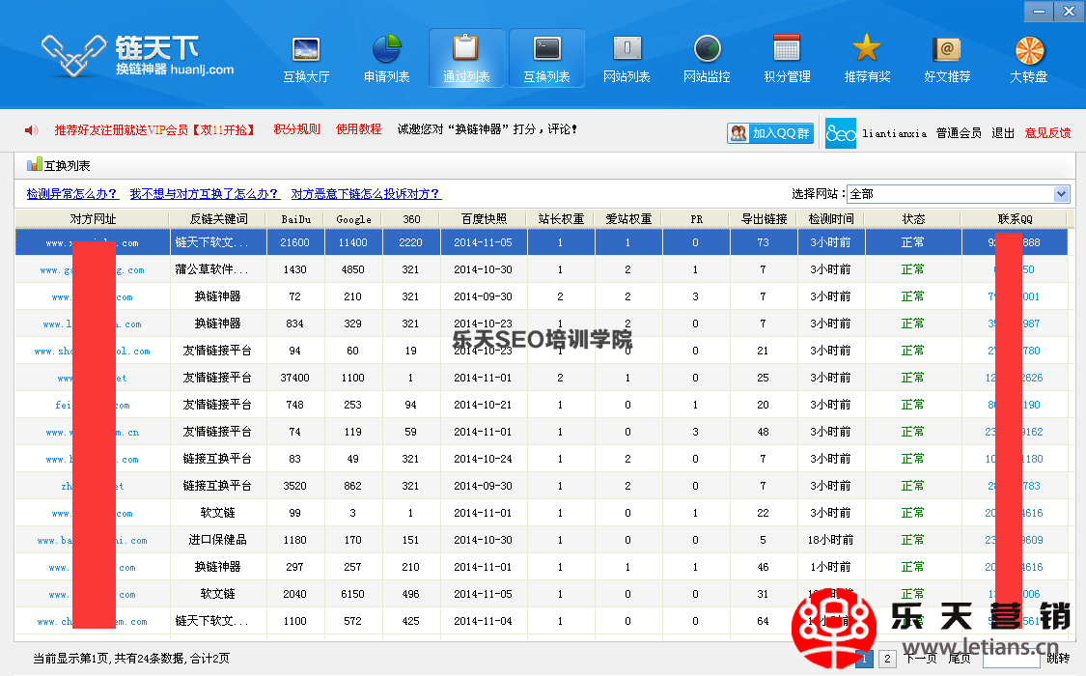Click the announcement speaker icon
The height and width of the screenshot is (676, 1086).
point(29,128)
